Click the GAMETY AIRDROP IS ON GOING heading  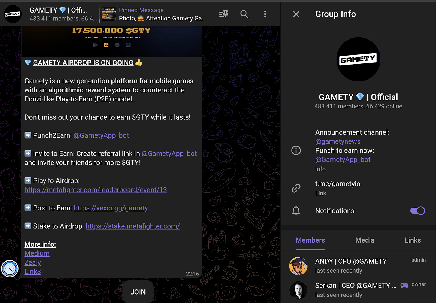(x=83, y=63)
